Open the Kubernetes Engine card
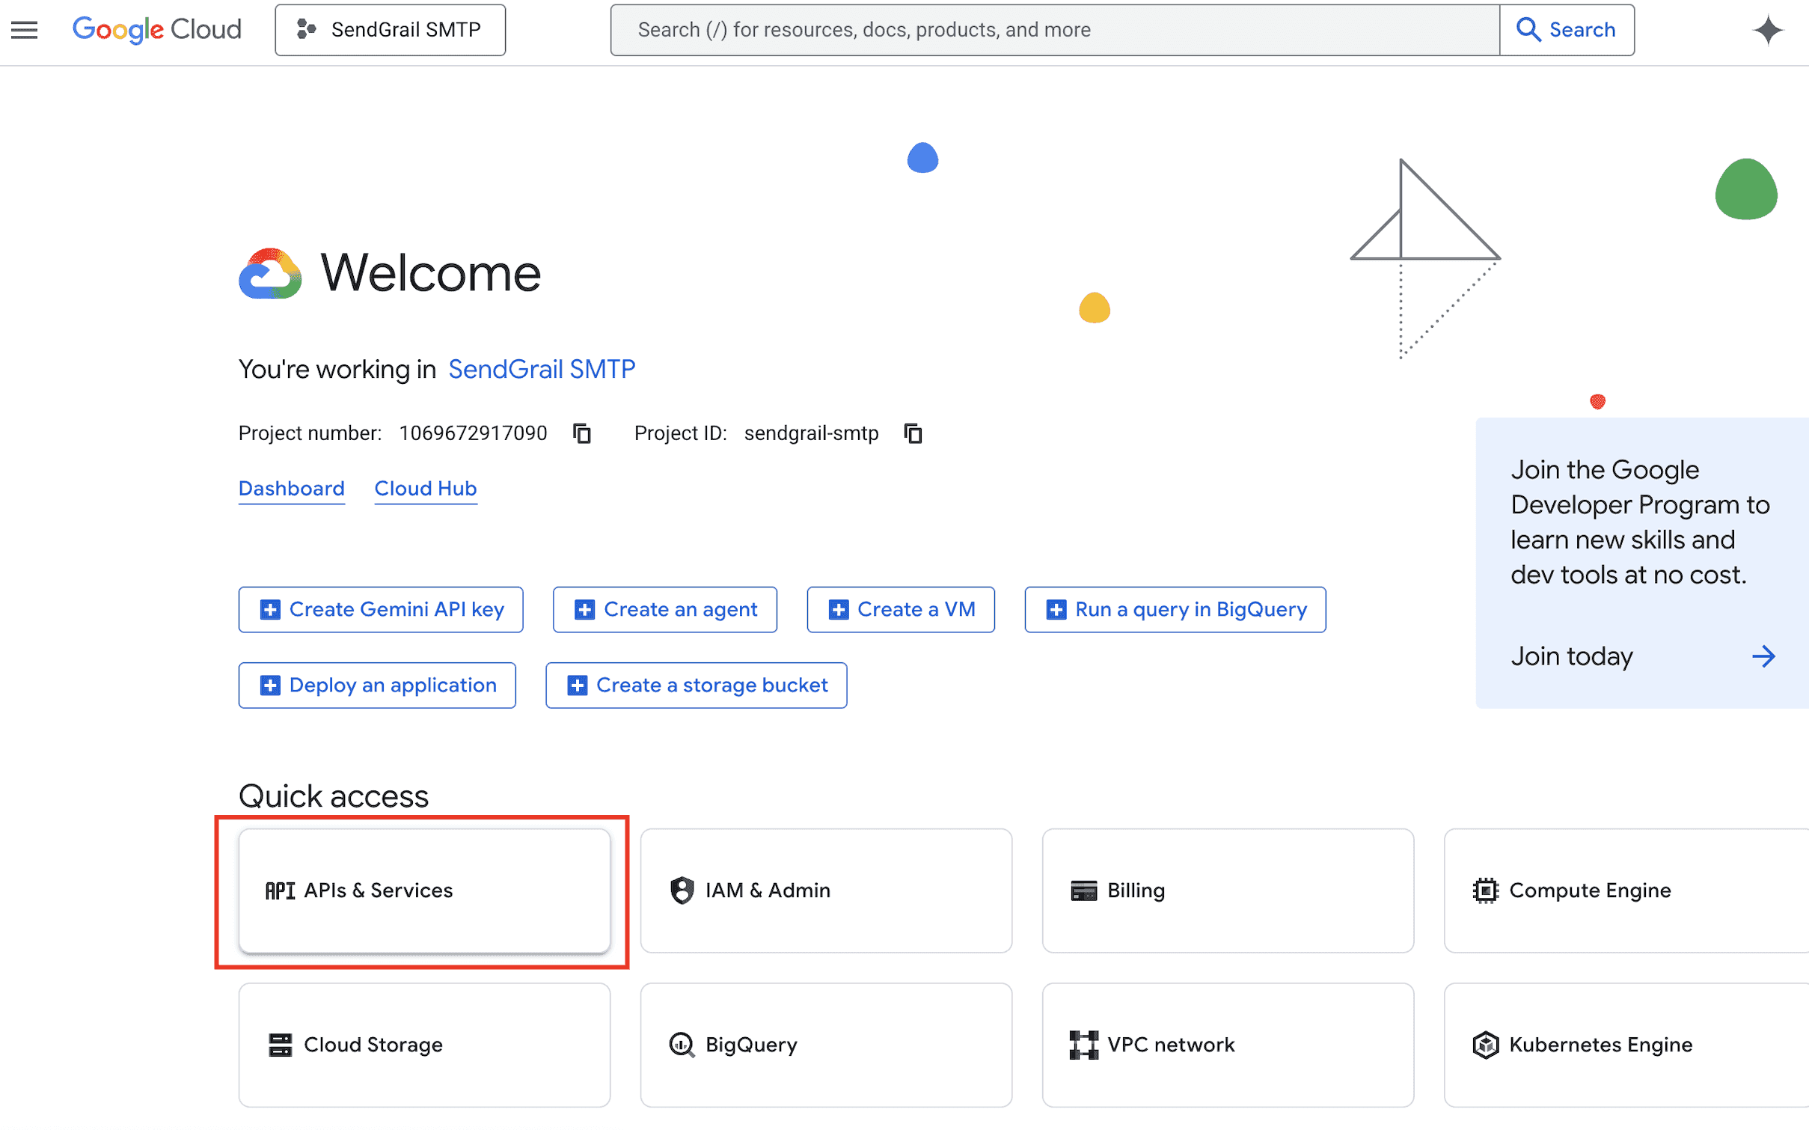 [x=1626, y=1045]
